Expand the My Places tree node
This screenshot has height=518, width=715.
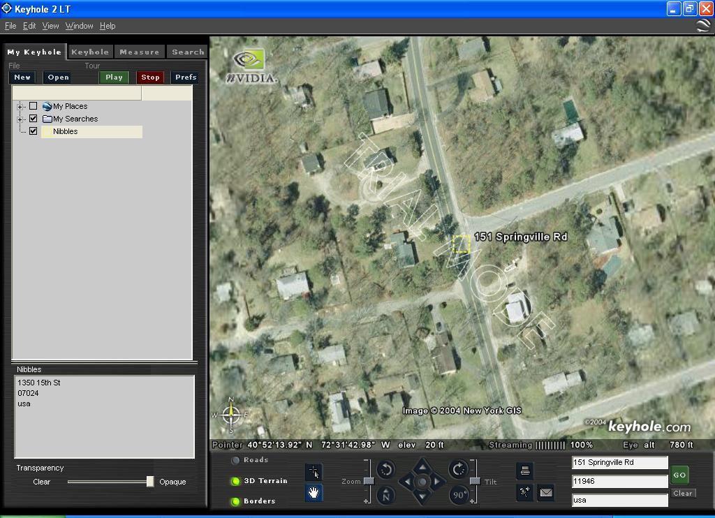point(20,106)
